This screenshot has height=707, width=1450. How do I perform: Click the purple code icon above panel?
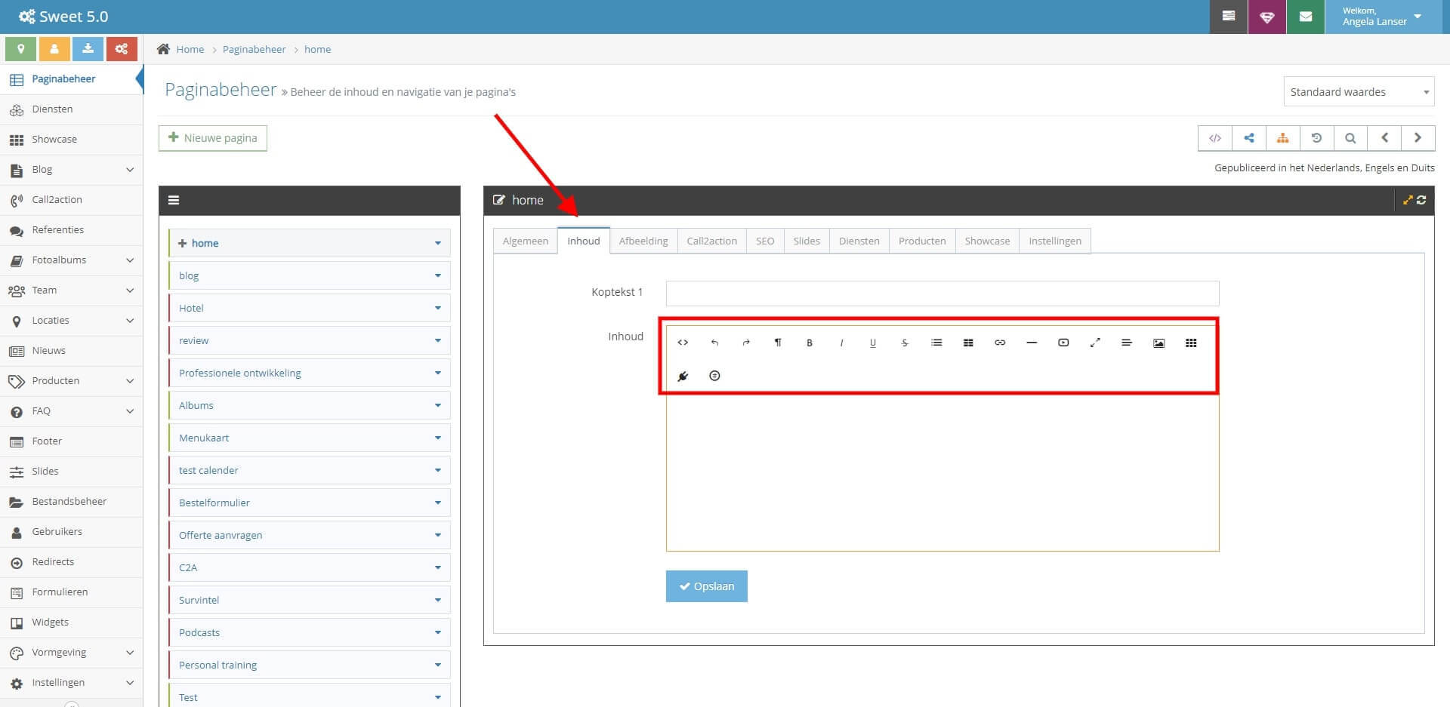1215,138
